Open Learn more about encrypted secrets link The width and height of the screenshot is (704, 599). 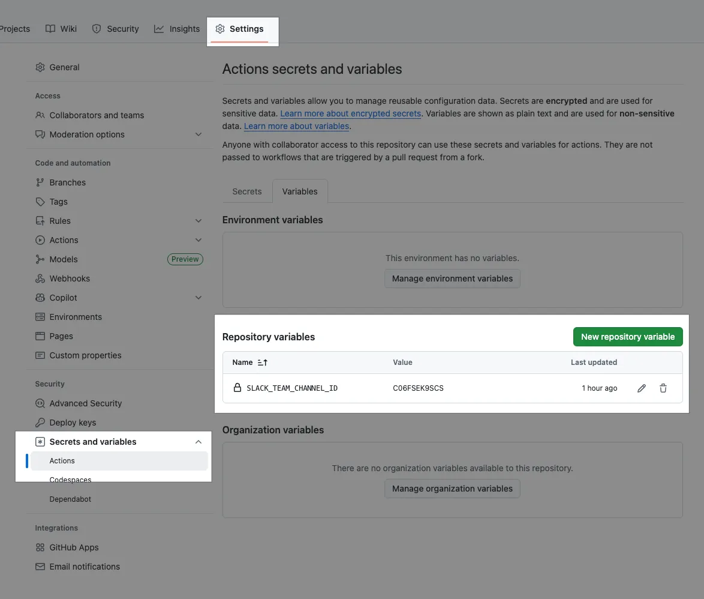350,113
